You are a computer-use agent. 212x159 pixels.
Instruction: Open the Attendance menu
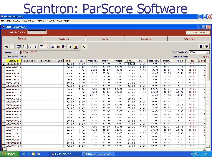tap(28, 21)
